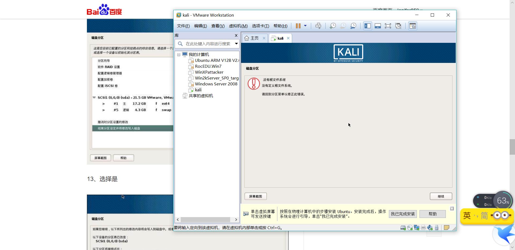
Task: Close the 库 library panel
Action: point(236,35)
